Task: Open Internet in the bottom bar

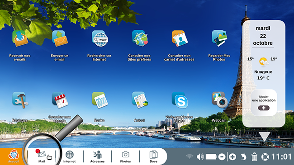Action: (69, 156)
